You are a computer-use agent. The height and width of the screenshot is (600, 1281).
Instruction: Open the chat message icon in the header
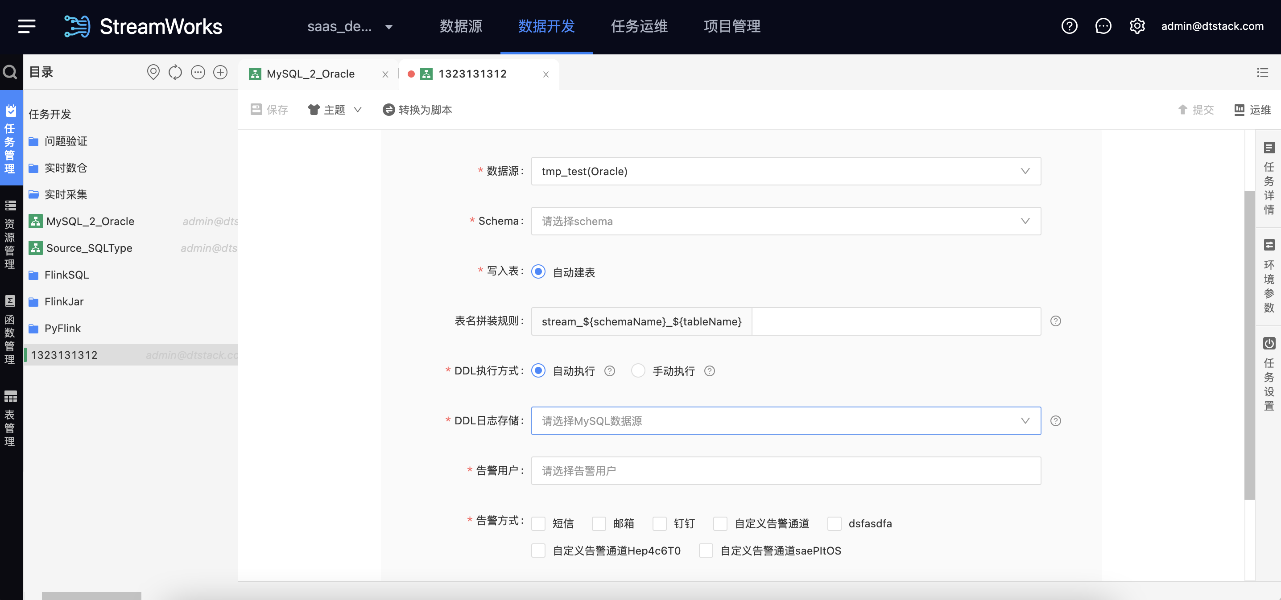(x=1103, y=26)
